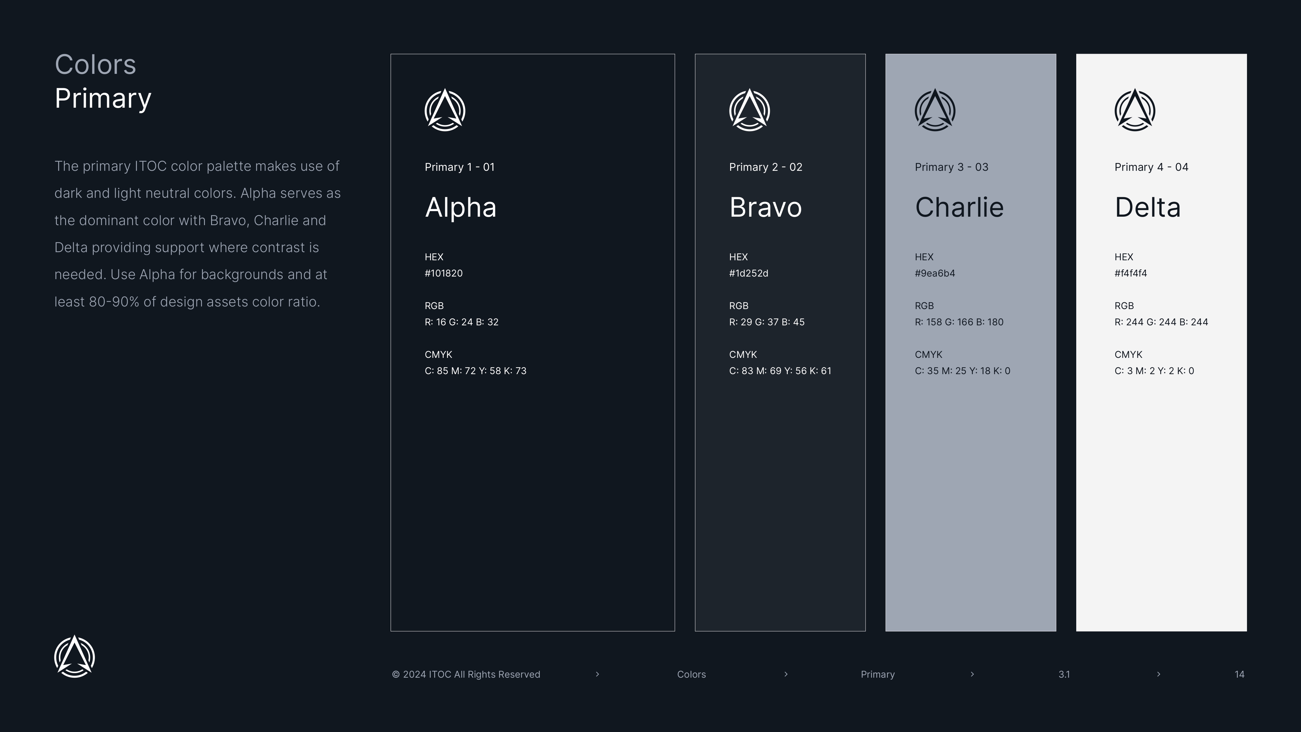Click the Delta color name
1301x732 pixels.
(x=1147, y=208)
